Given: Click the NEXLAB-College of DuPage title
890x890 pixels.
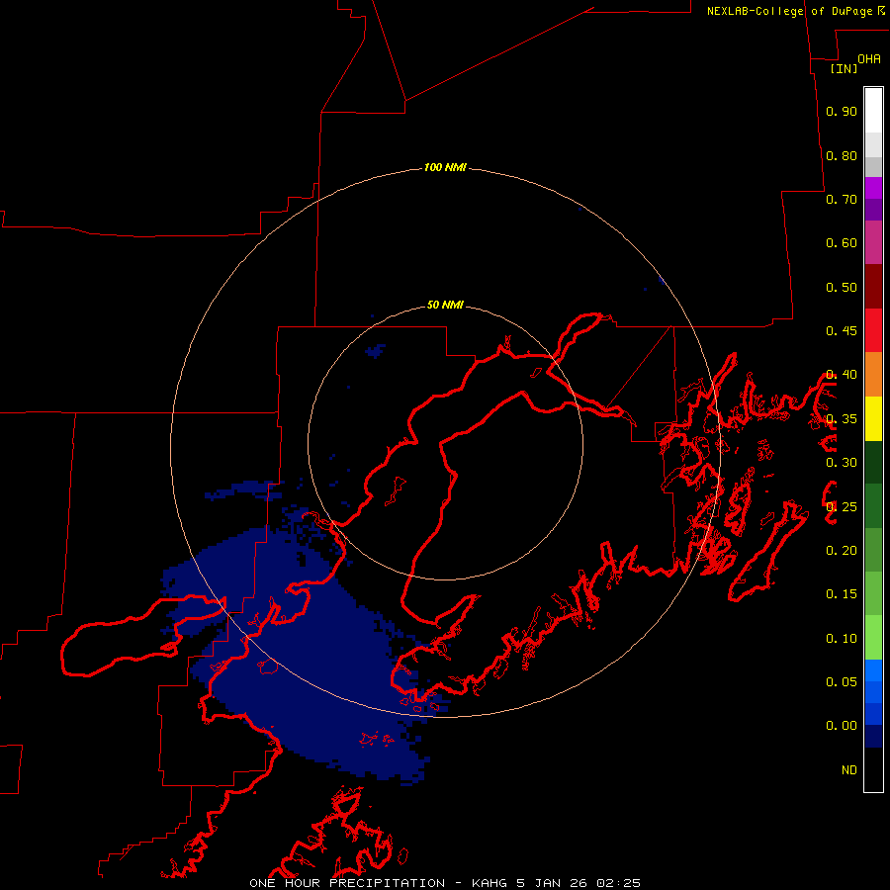Looking at the screenshot, I should coord(789,11).
